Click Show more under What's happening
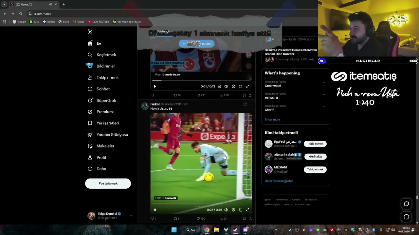 coord(272,119)
